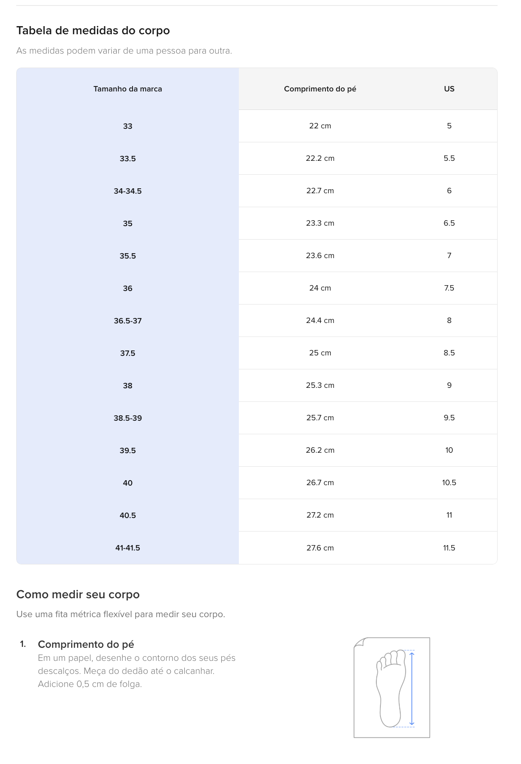Click the 41-41.5 size cell
This screenshot has width=521, height=764.
tap(128, 548)
